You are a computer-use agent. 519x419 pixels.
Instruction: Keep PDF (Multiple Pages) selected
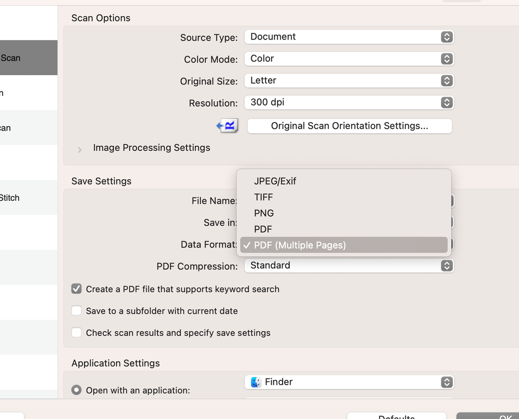pyautogui.click(x=299, y=245)
